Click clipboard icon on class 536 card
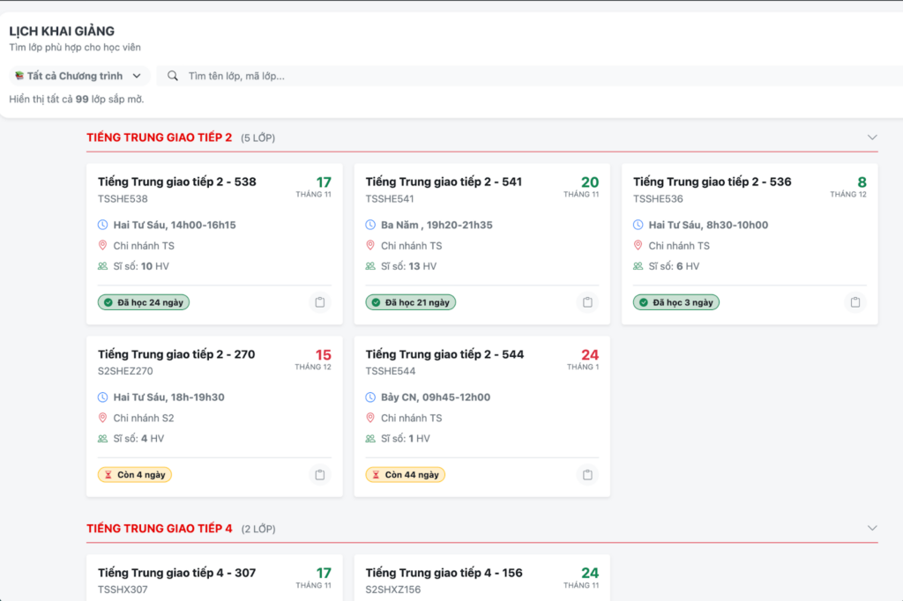903x601 pixels. [x=854, y=302]
